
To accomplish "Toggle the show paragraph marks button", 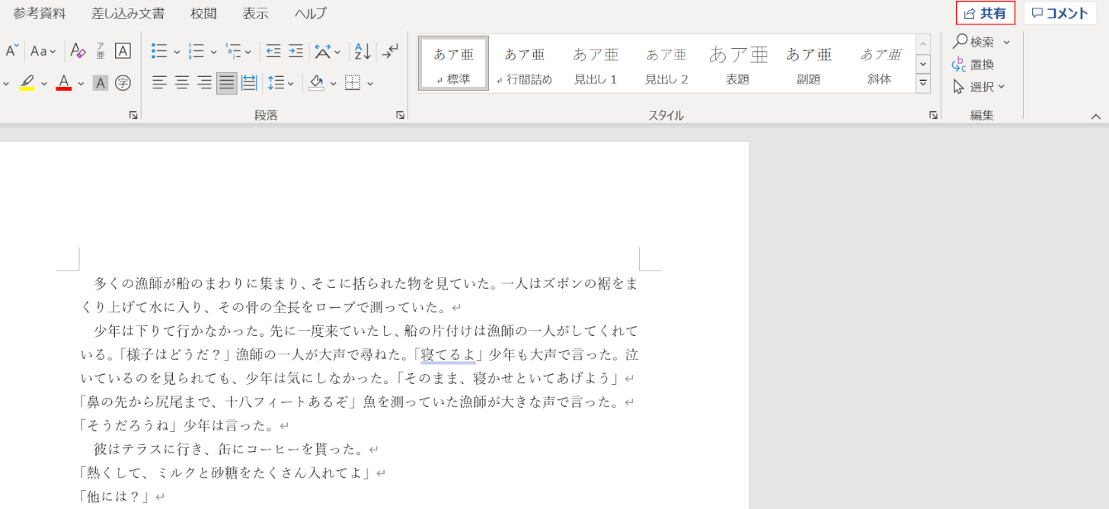I will point(389,51).
